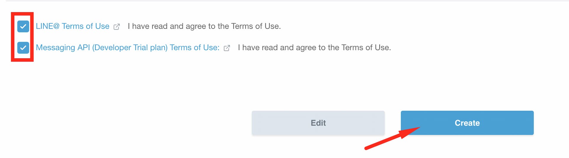Click the red arrow annotation pointing at Create
The height and width of the screenshot is (158, 569).
392,138
